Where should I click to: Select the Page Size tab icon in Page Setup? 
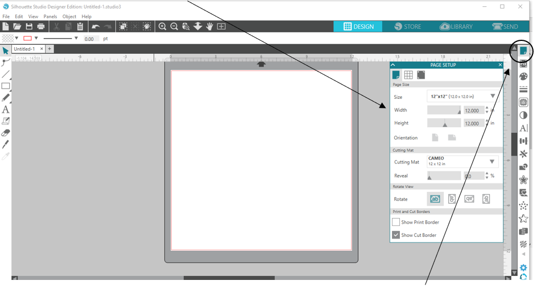396,75
